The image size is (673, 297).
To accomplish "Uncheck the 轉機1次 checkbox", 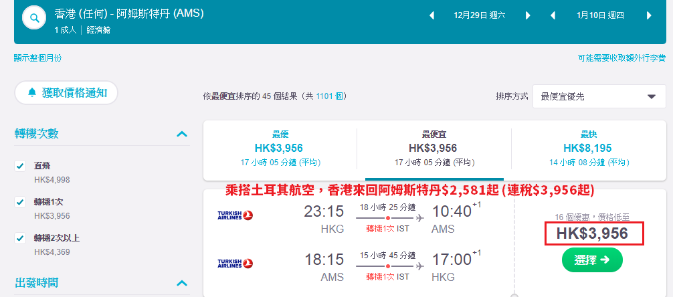I will (x=20, y=202).
